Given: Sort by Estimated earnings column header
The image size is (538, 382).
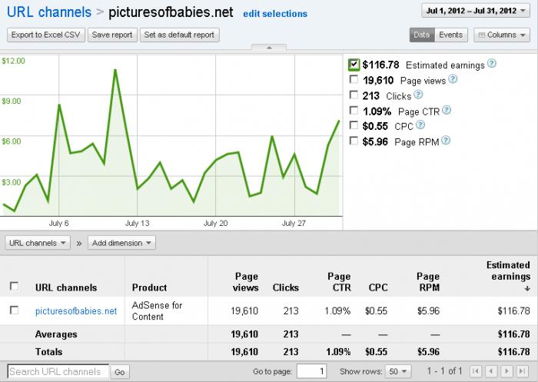Looking at the screenshot, I should 508,271.
